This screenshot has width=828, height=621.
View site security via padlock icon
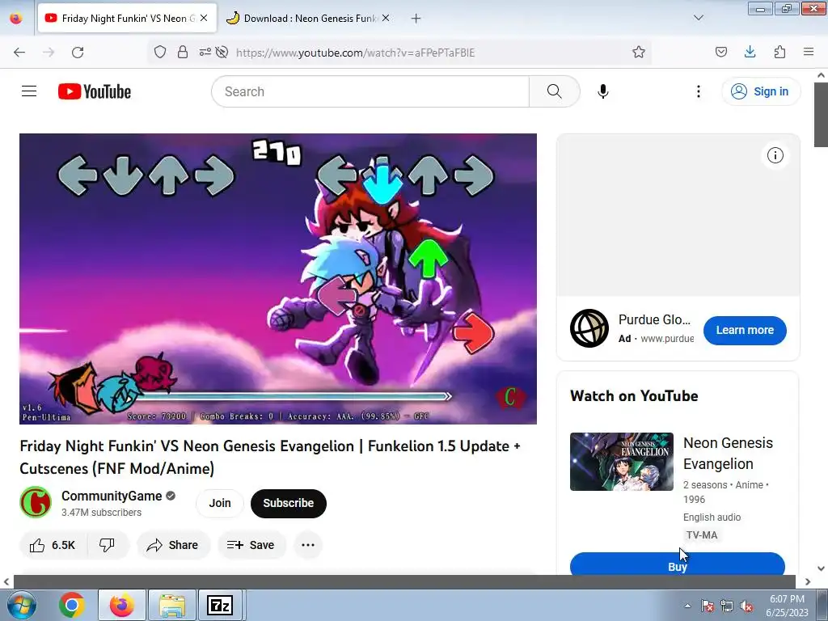[x=183, y=52]
